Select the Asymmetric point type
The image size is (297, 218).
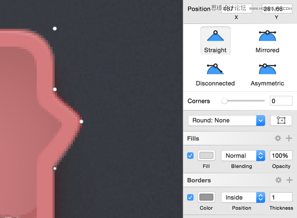click(x=267, y=75)
